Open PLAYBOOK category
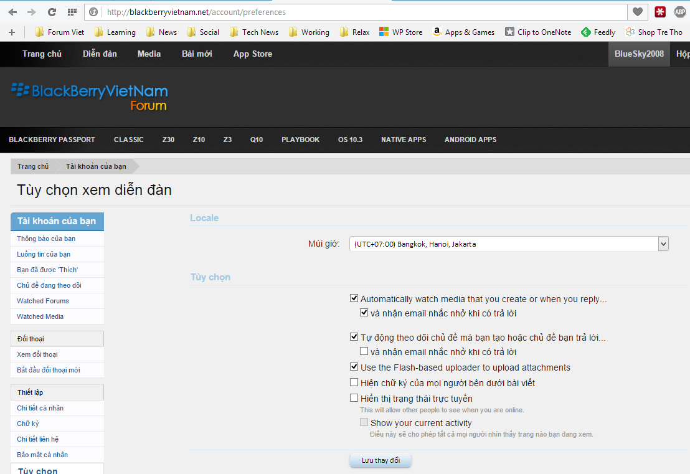Image resolution: width=690 pixels, height=474 pixels. coord(301,140)
